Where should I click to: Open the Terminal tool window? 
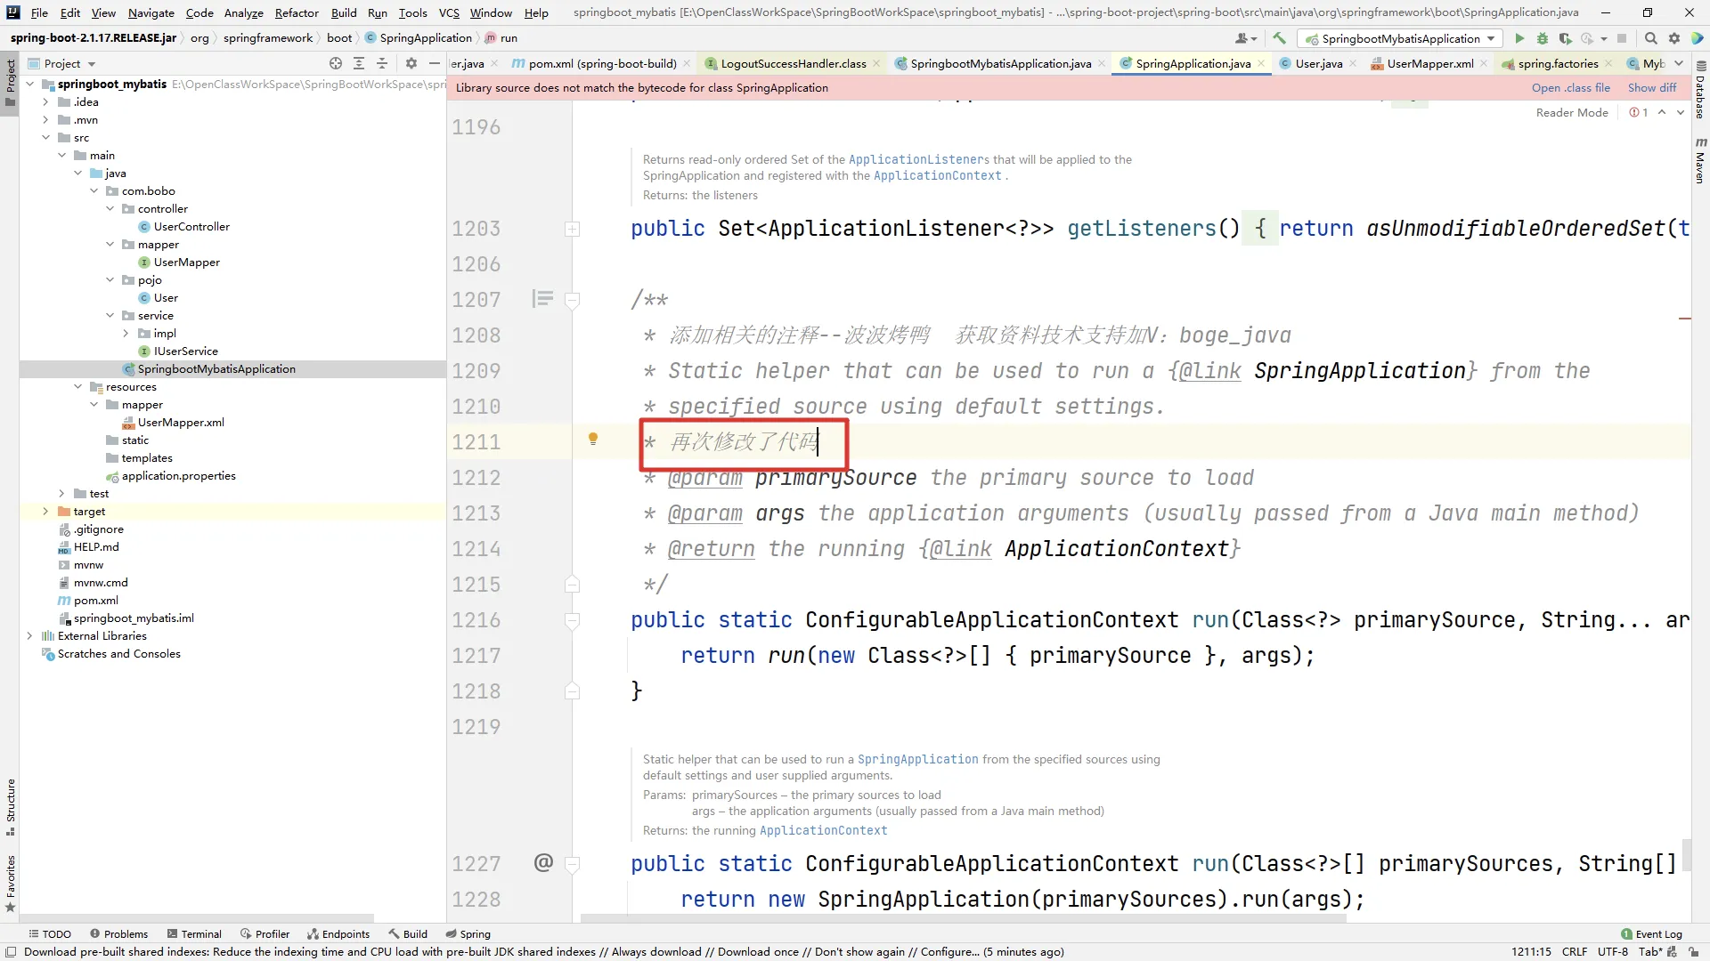click(194, 933)
